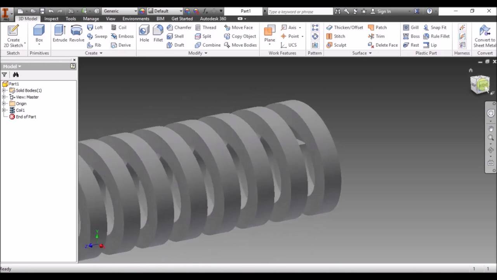Select the Split tool
The width and height of the screenshot is (497, 280).
click(203, 36)
